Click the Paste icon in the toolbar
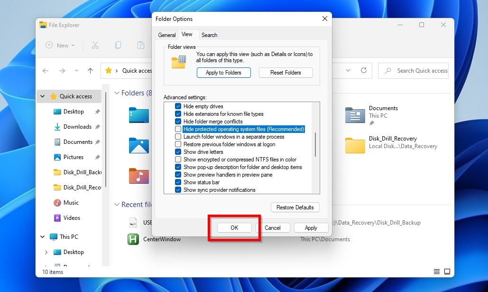This screenshot has width=488, height=292. coord(141,45)
